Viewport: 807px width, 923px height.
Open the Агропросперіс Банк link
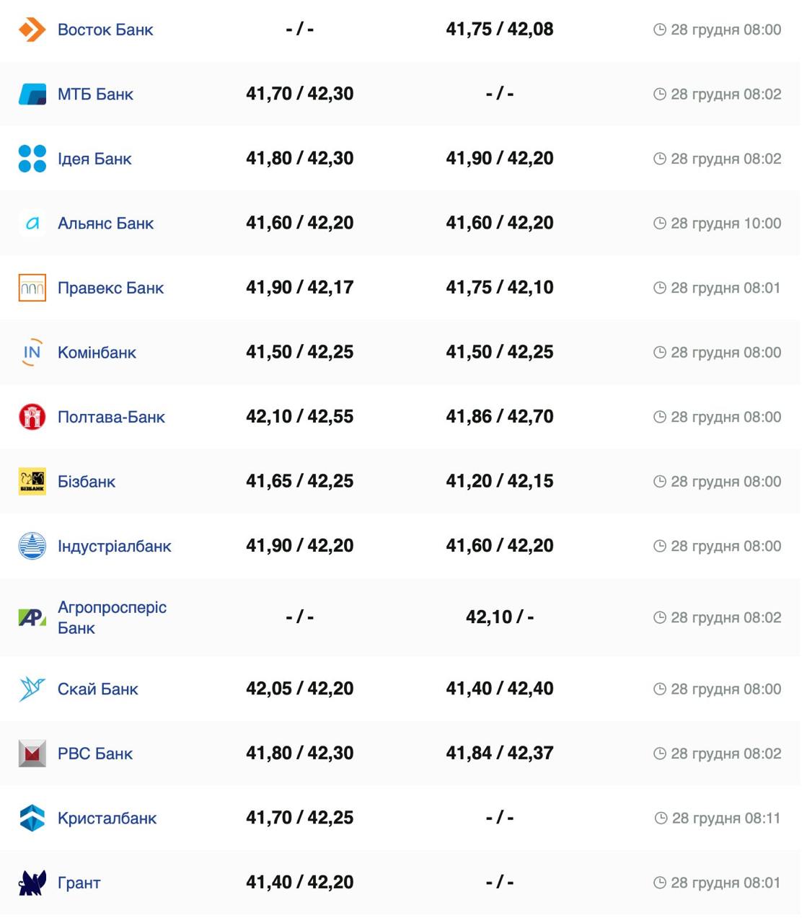112,617
